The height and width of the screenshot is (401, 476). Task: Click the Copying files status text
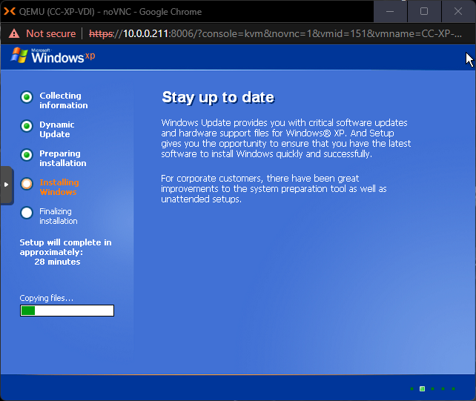(47, 298)
